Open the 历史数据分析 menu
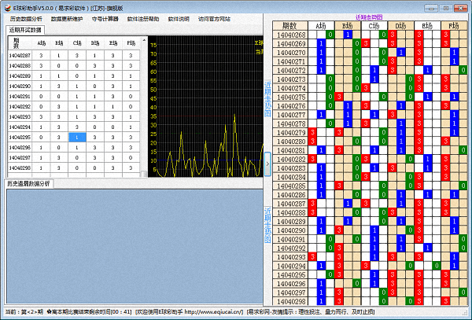This screenshot has width=472, height=320. 26,19
